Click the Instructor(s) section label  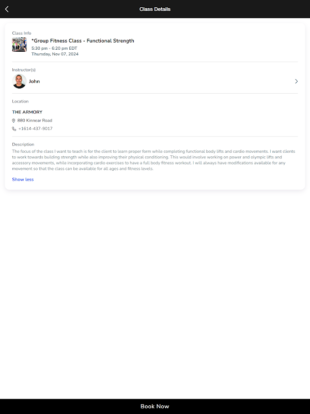tap(24, 70)
